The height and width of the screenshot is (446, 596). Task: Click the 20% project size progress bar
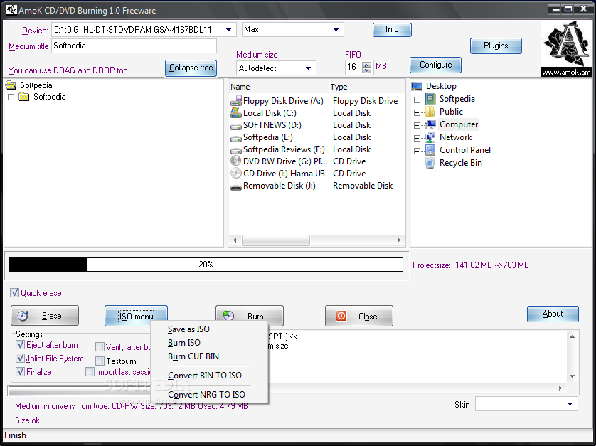(206, 265)
